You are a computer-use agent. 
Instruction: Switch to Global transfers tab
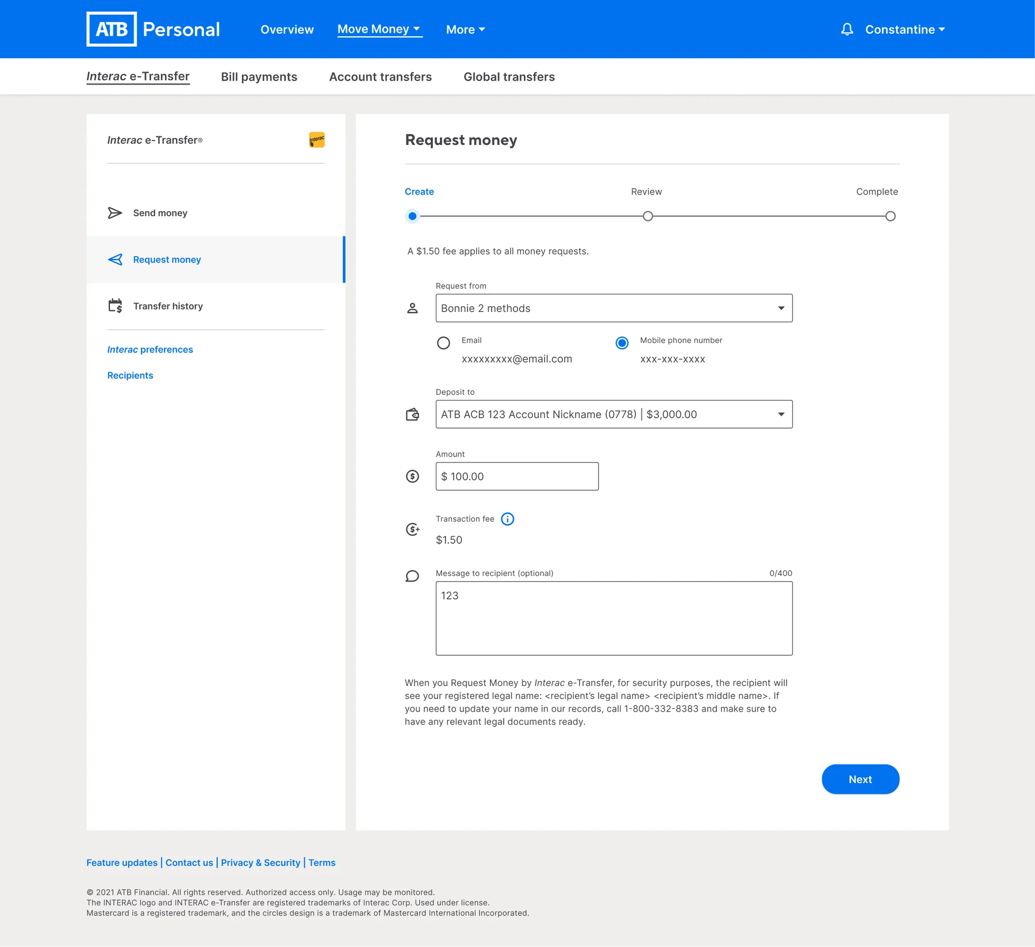509,77
